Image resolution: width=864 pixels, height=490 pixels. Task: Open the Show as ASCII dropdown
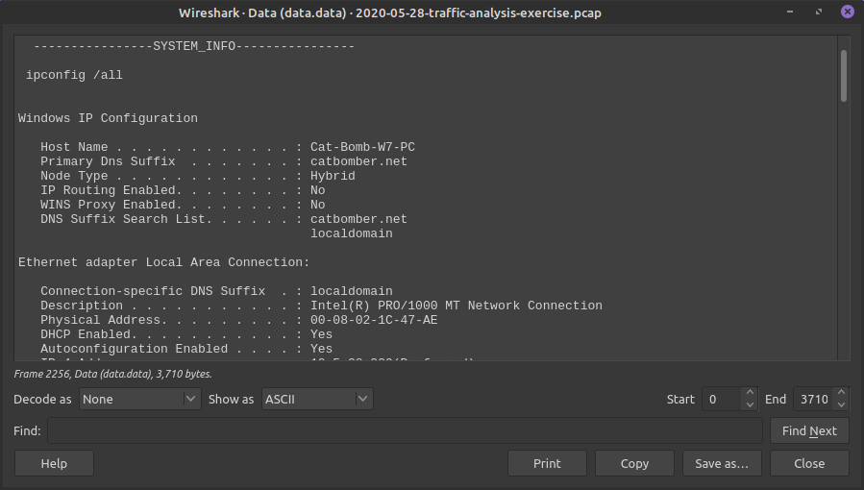click(x=317, y=399)
